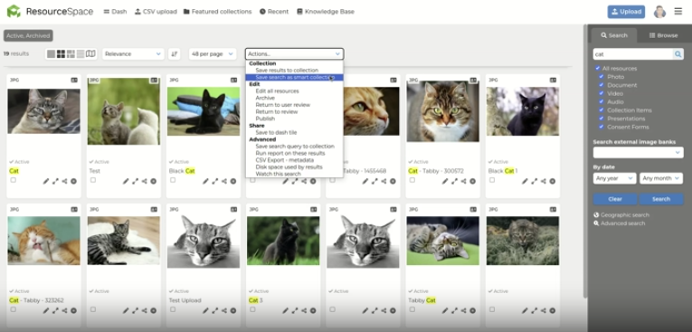The height and width of the screenshot is (332, 692).
Task: Click edit pencil on 'Cat - Tabby - 300572'
Action: 445,181
